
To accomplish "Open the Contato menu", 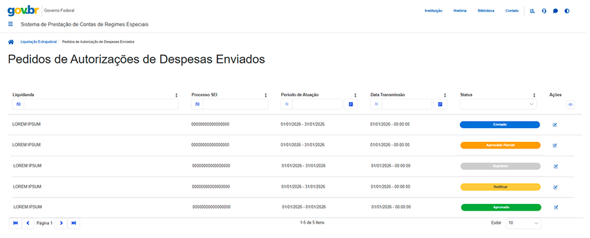I will click(512, 11).
